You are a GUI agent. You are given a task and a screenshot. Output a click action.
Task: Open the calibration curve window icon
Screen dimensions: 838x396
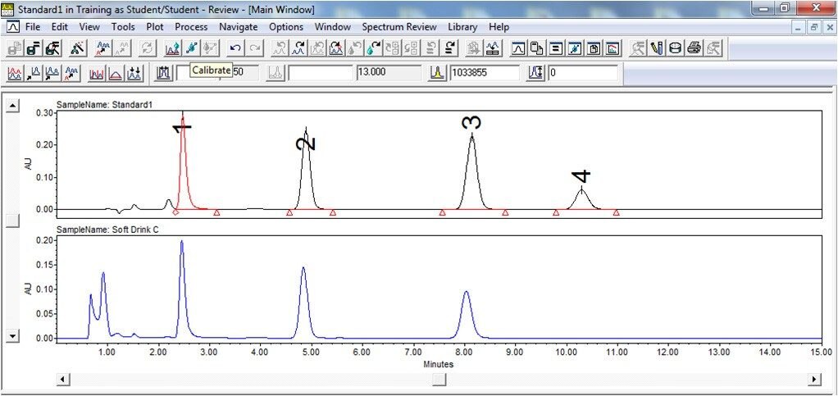coord(575,48)
